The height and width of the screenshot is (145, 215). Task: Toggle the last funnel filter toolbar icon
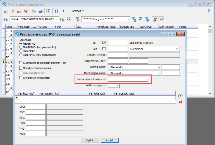(x=162, y=19)
